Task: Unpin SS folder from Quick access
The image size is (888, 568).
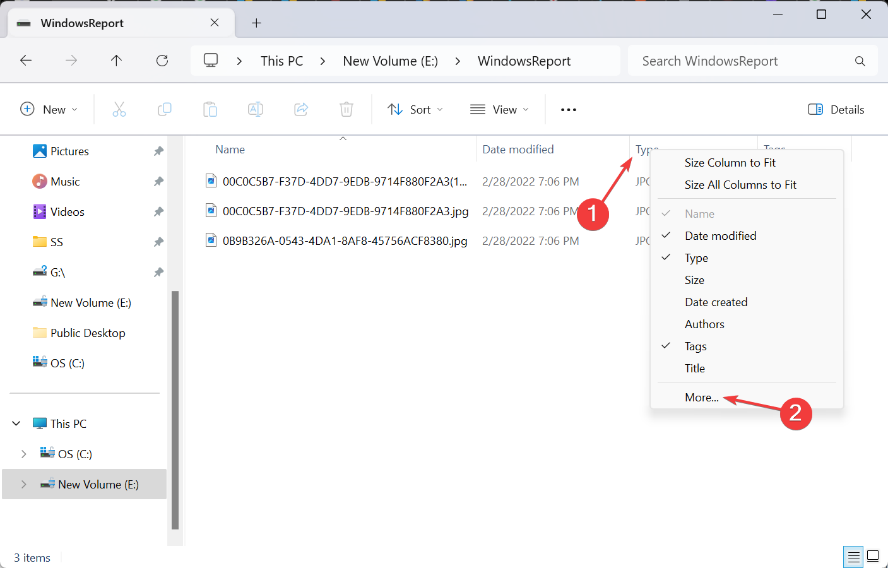Action: [158, 242]
